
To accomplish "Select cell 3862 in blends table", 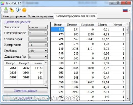I will pyautogui.click(x=24, y=78).
